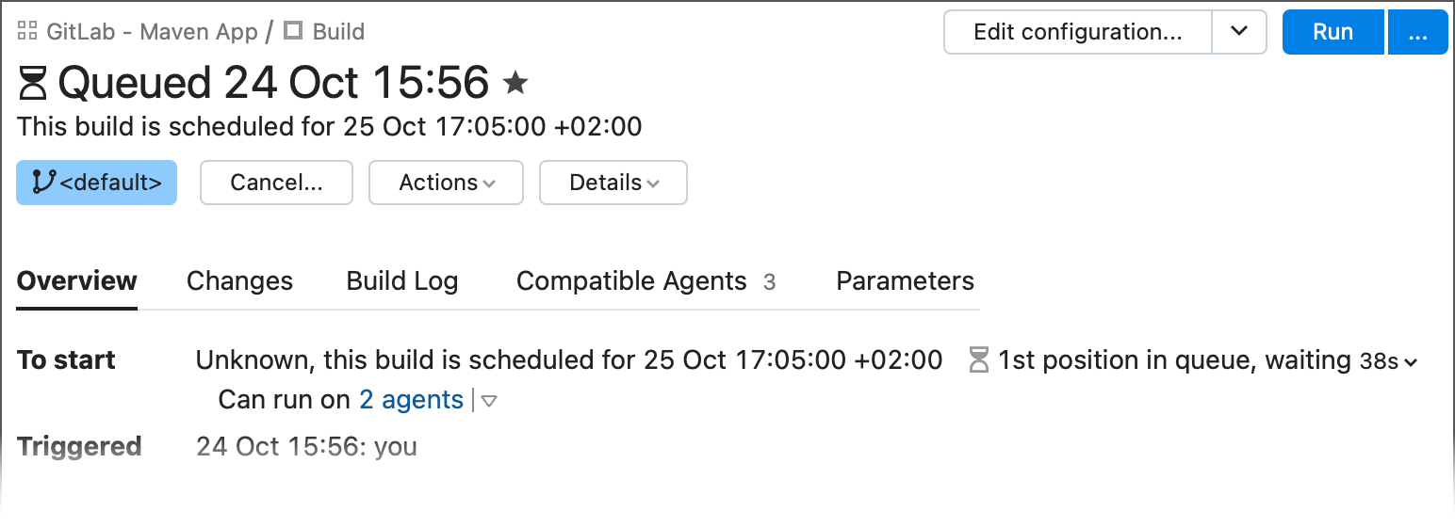The height and width of the screenshot is (527, 1455).
Task: Switch to the Changes tab
Action: coord(239,281)
